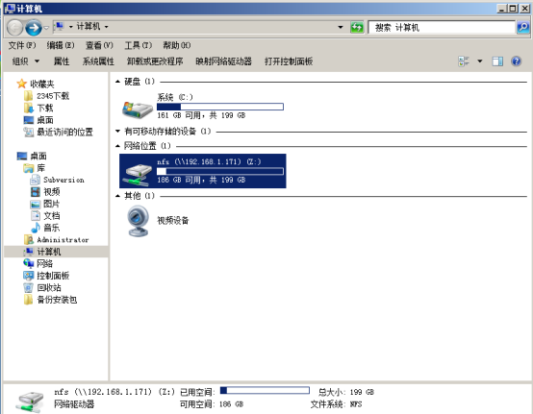
Task: Click the C: drive usage bar
Action: tap(220, 107)
